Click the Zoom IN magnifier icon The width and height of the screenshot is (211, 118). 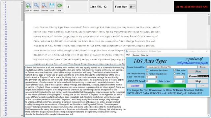(29, 6)
